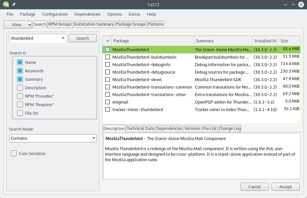
Task: Click the package status column header arrow
Action: 108,41
